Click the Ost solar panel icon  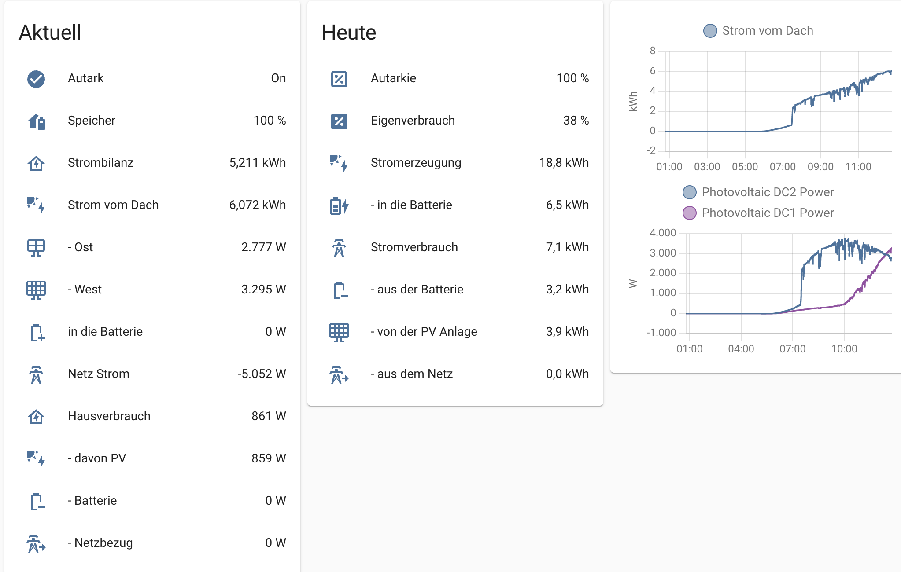click(x=36, y=248)
